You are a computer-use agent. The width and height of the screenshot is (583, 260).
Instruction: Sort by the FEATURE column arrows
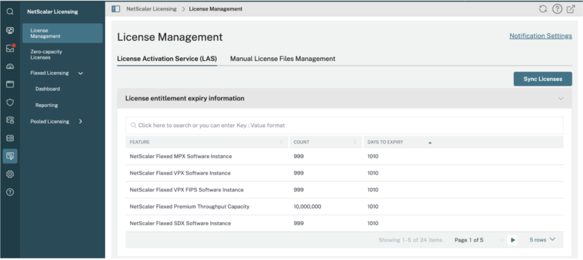[x=281, y=142]
